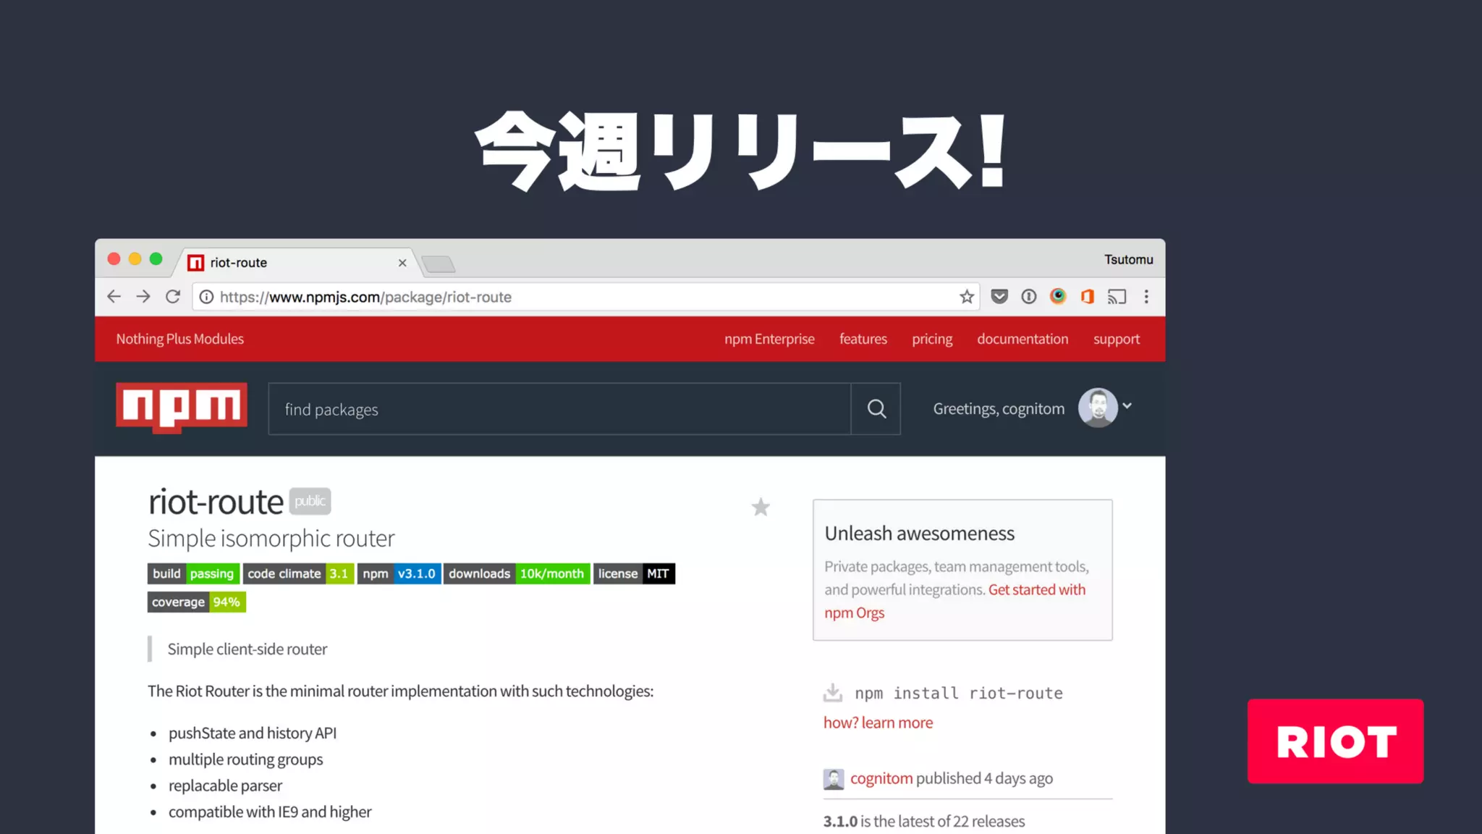Image resolution: width=1482 pixels, height=834 pixels.
Task: Click the code climate 3.1 badge
Action: [x=298, y=573]
